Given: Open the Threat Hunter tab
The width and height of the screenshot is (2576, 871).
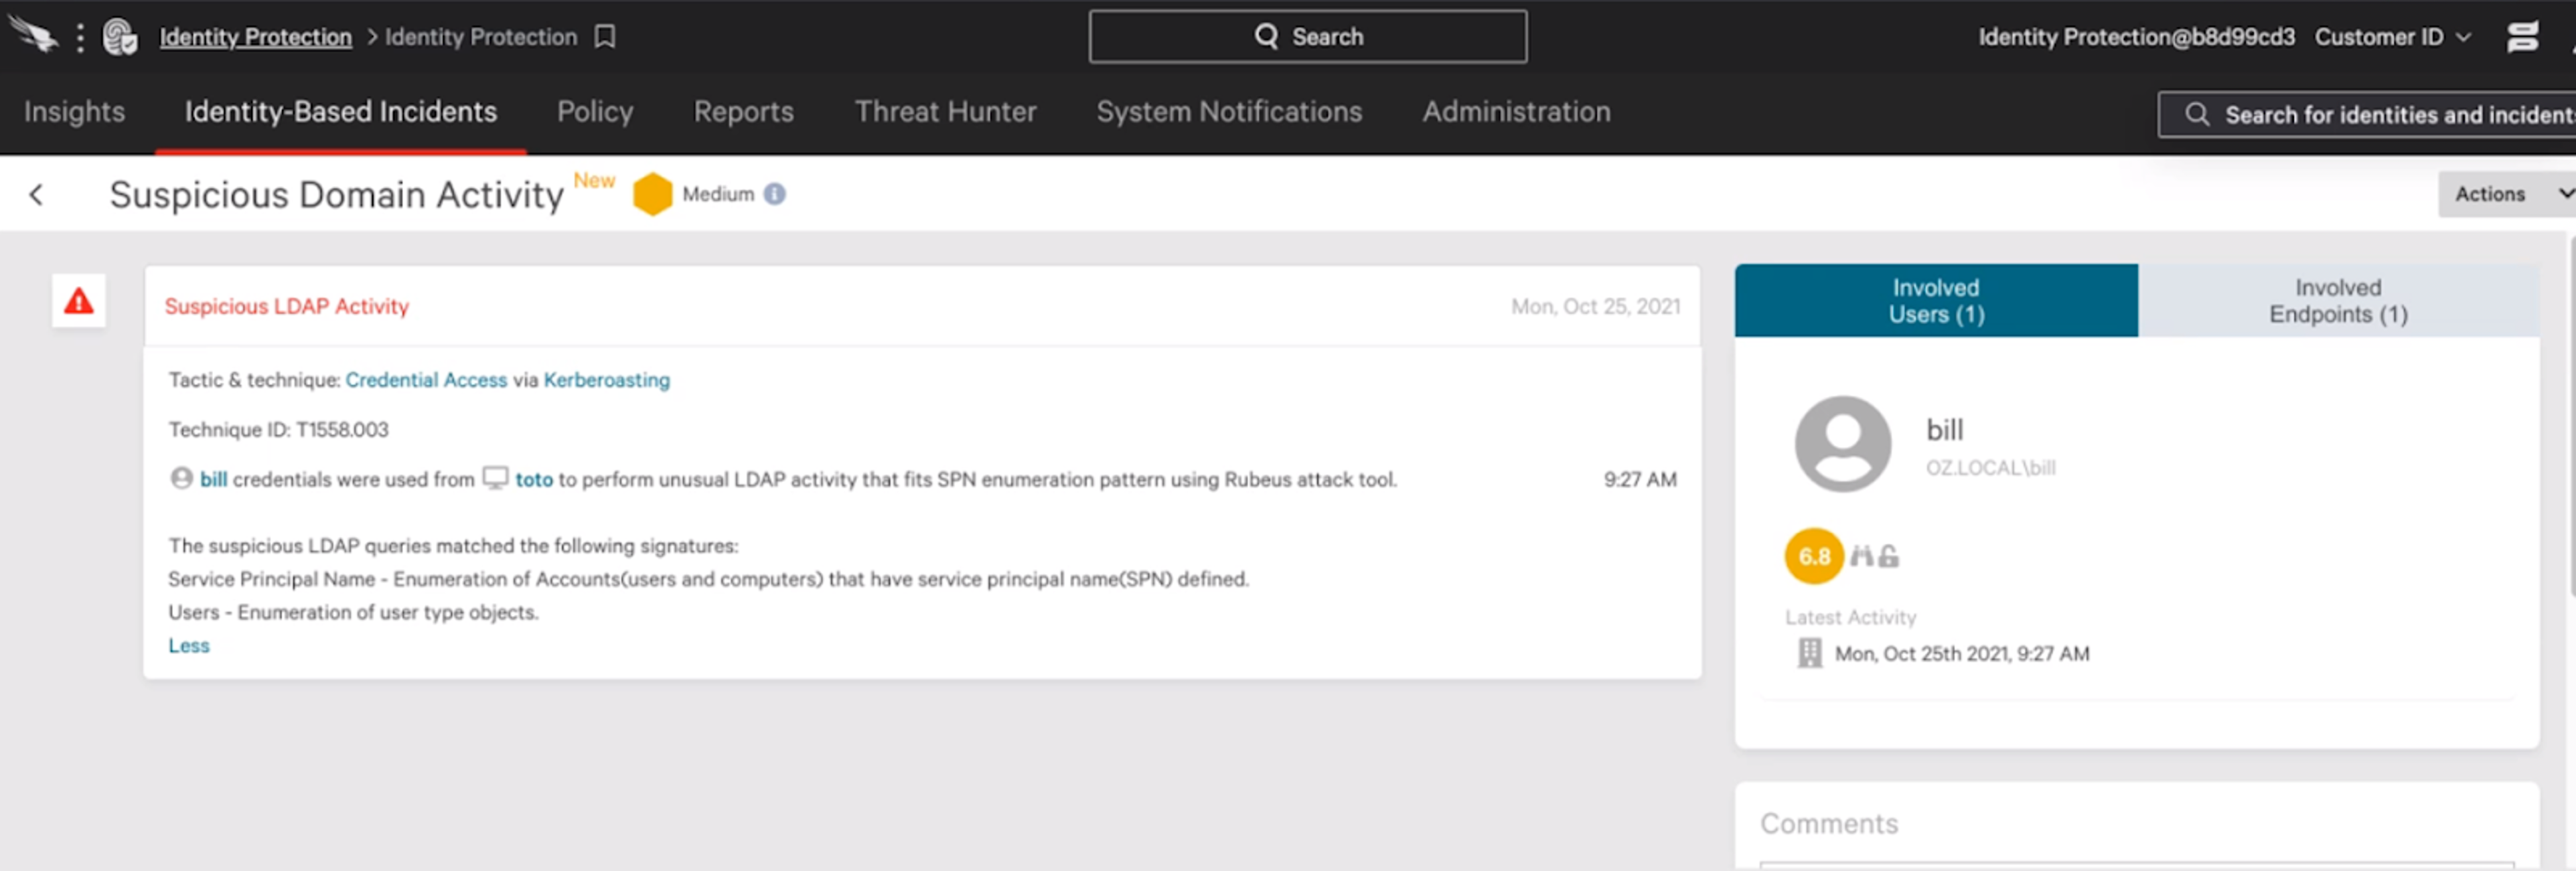Looking at the screenshot, I should click(x=945, y=111).
